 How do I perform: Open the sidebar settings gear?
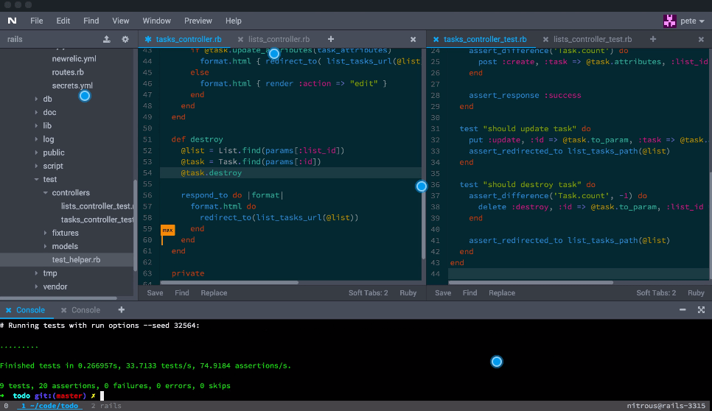click(125, 39)
